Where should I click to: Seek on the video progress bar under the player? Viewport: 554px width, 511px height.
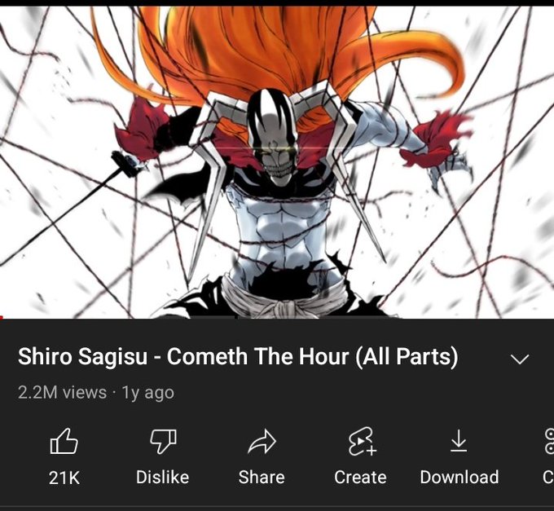(277, 318)
